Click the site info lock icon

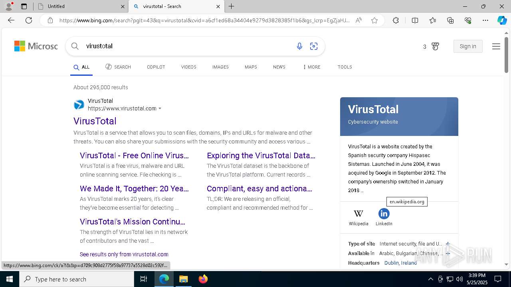click(50, 20)
